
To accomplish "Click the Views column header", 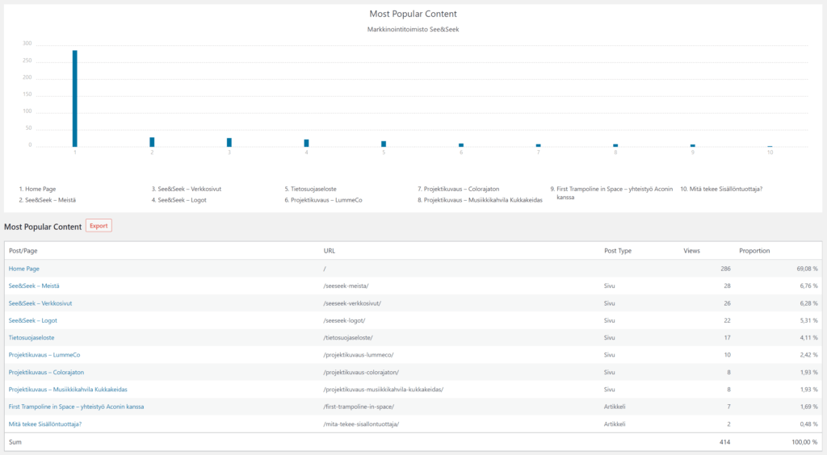I will pyautogui.click(x=691, y=251).
